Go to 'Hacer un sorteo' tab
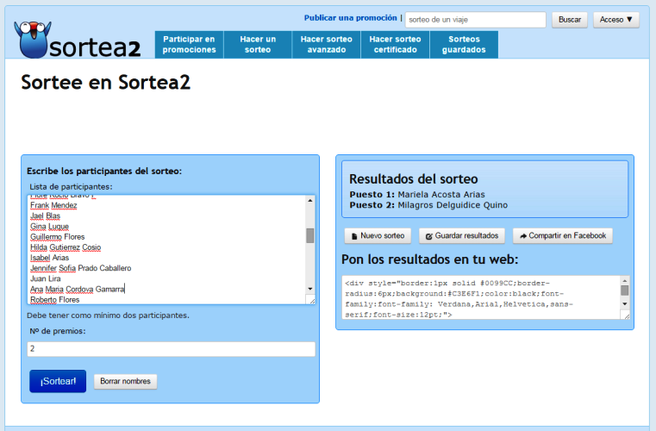This screenshot has height=431, width=656. [258, 44]
